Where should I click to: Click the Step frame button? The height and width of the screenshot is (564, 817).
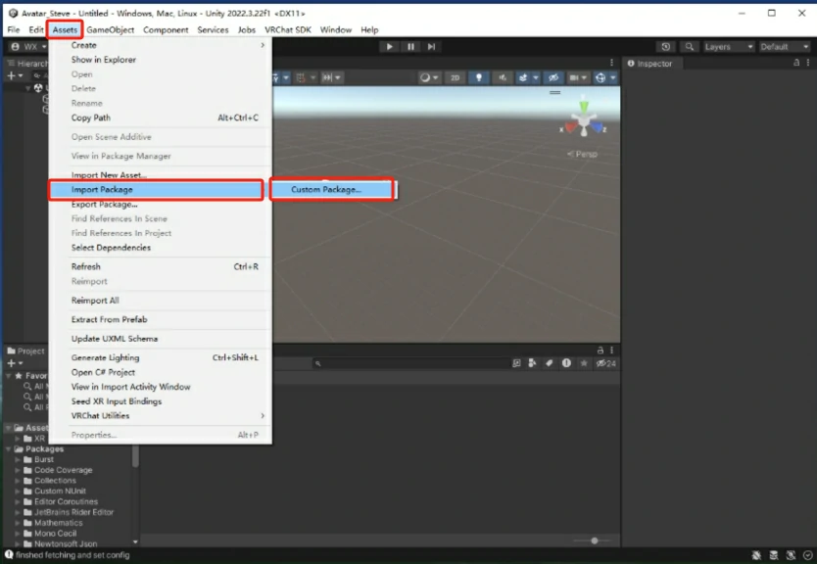431,46
